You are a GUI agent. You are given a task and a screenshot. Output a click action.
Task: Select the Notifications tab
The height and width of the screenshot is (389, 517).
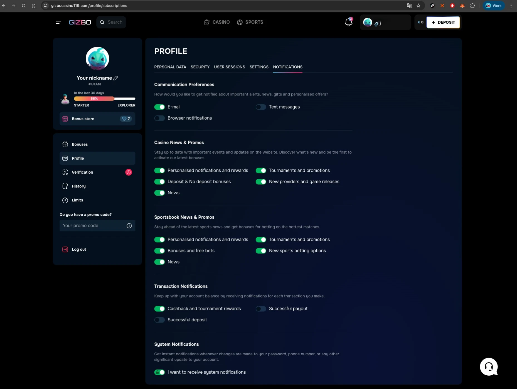coord(287,67)
